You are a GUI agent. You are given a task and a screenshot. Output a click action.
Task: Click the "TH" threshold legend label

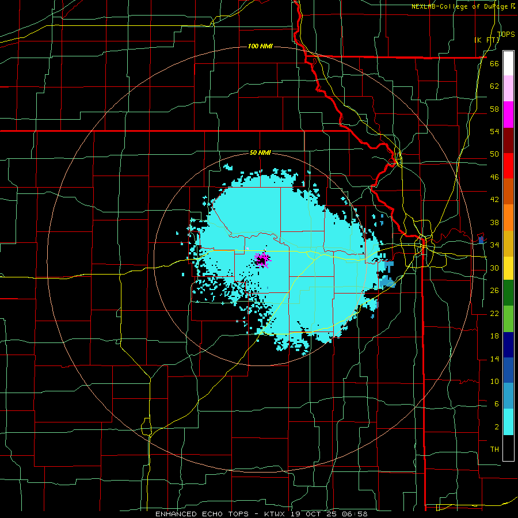click(494, 450)
